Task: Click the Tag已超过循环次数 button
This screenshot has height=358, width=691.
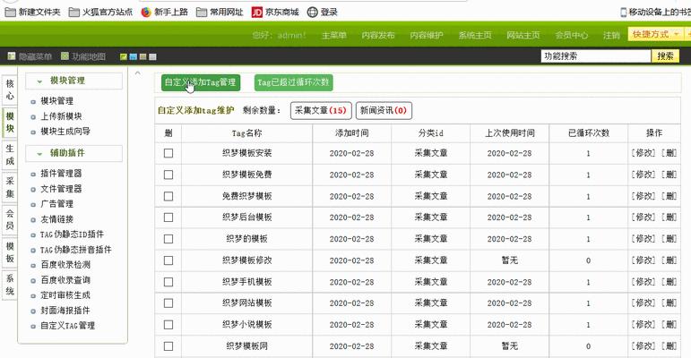Action: coord(293,82)
